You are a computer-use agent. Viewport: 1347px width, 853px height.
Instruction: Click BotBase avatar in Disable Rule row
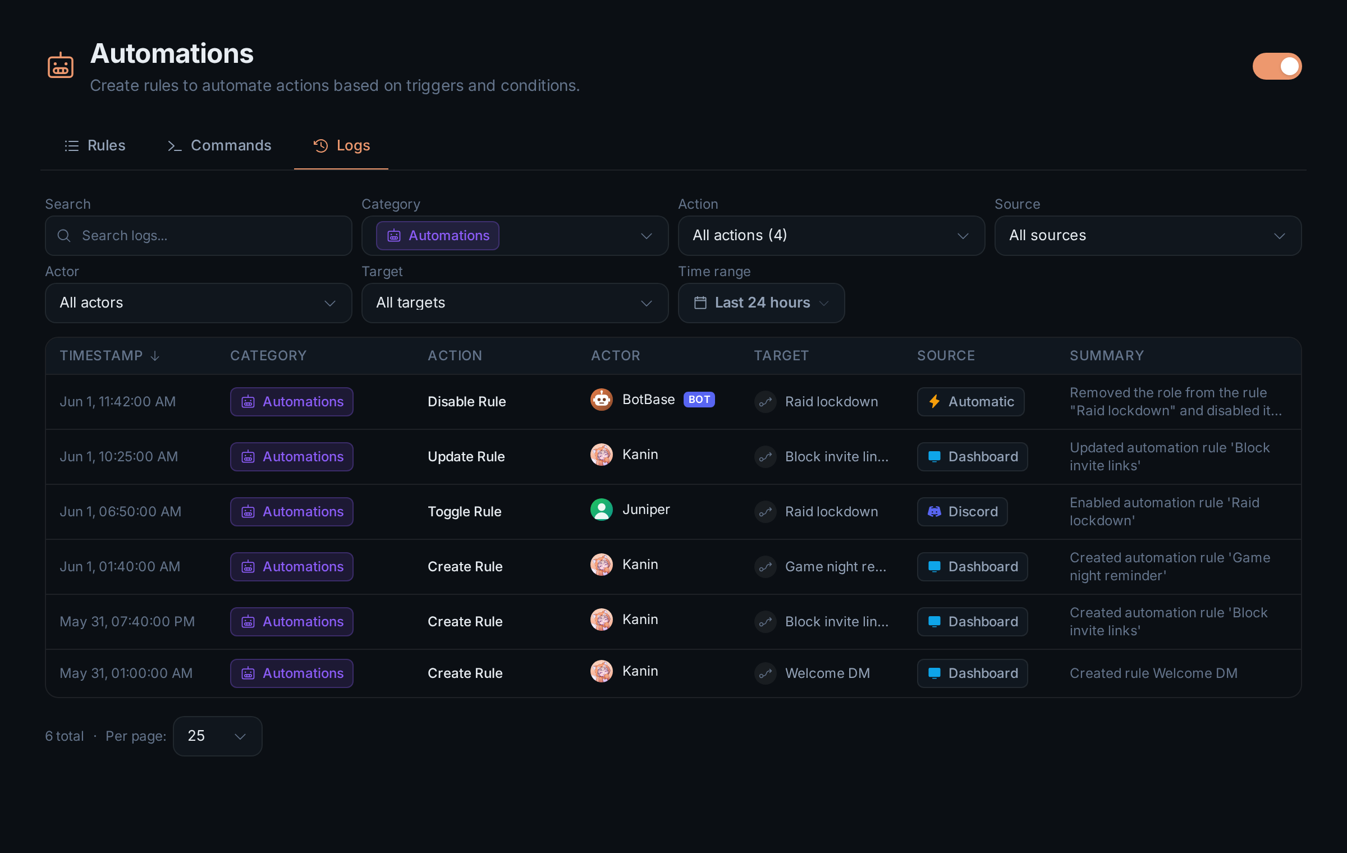point(602,400)
